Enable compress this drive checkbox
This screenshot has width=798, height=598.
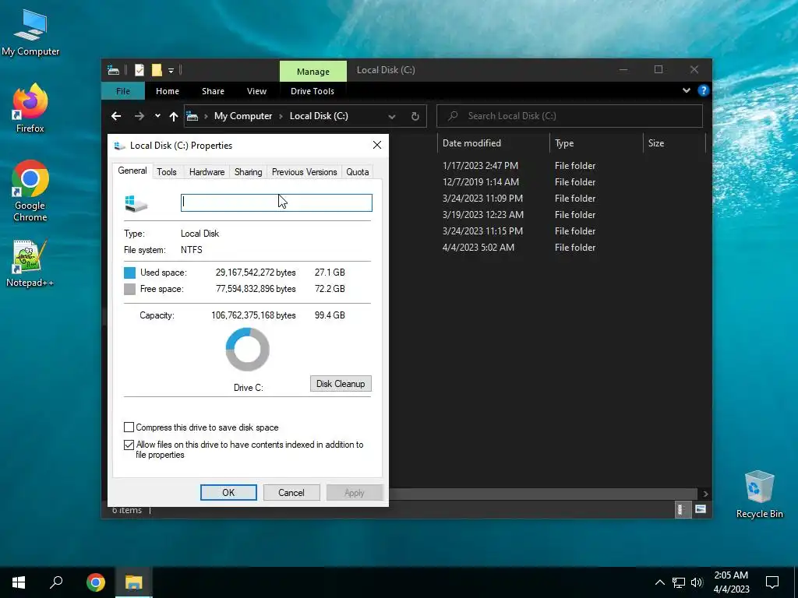click(129, 427)
